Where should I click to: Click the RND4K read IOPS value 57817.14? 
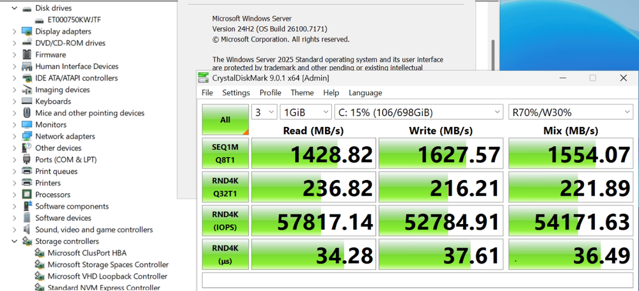tap(313, 221)
